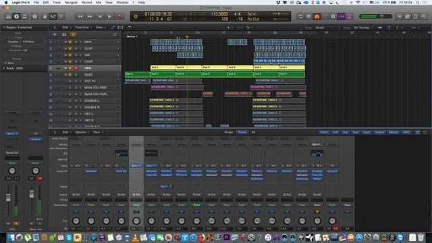The width and height of the screenshot is (432, 243).
Task: Go to beginning with the transport button
Action: click(x=100, y=16)
